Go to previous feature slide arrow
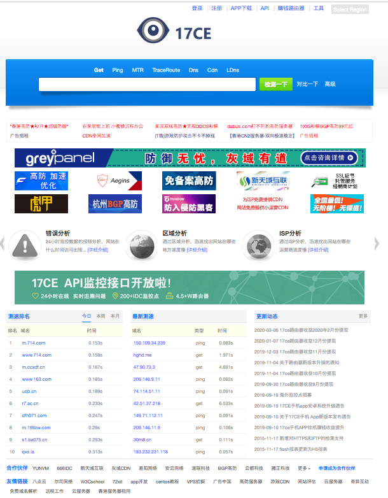Viewport: 388px width, 498px height. [2, 244]
